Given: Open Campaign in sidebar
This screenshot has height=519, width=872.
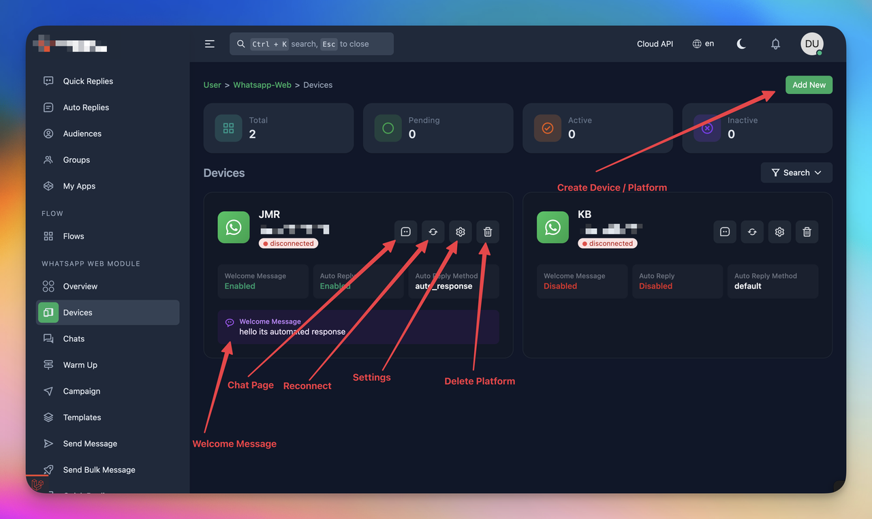Looking at the screenshot, I should coord(108,391).
